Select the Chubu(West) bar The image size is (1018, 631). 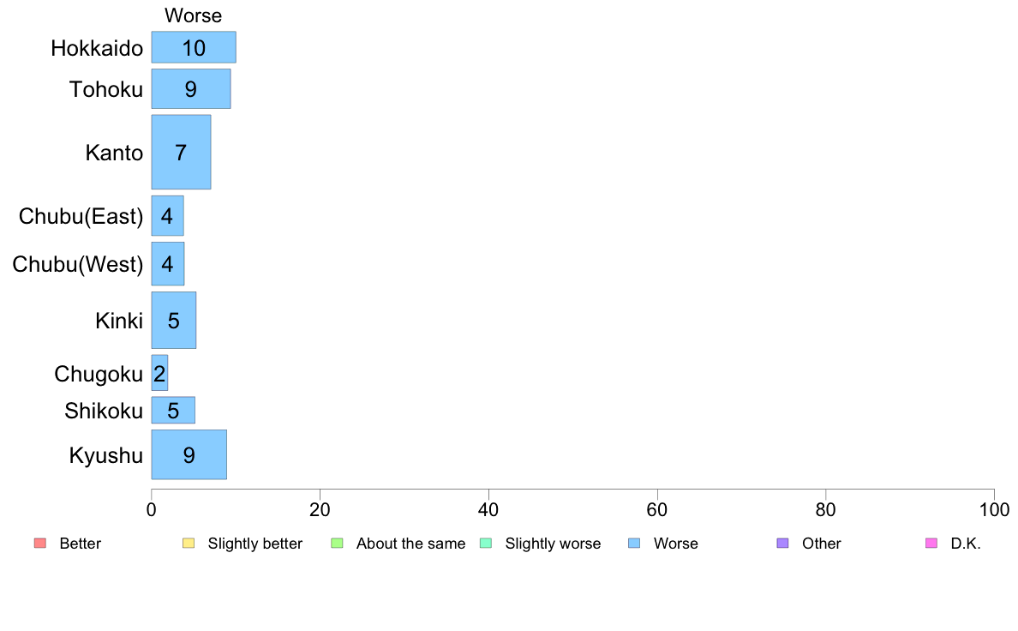(x=167, y=263)
